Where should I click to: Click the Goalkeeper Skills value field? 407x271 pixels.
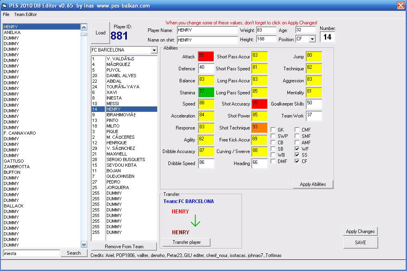(314, 104)
